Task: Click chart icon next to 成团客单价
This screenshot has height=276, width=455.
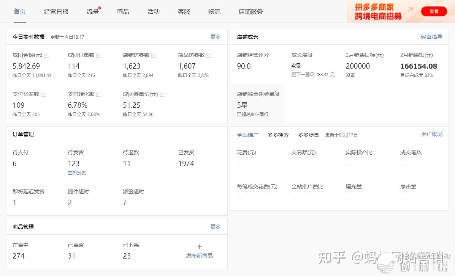Action: (x=162, y=94)
